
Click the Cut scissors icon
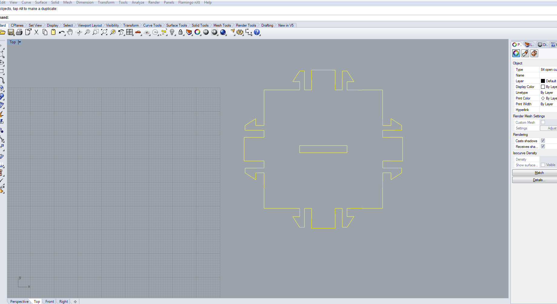pyautogui.click(x=36, y=32)
